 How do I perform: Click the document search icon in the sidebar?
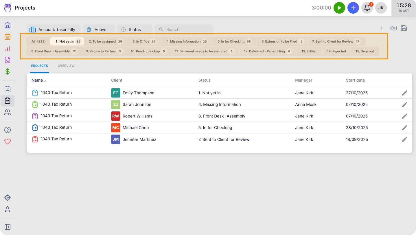pyautogui.click(x=8, y=60)
